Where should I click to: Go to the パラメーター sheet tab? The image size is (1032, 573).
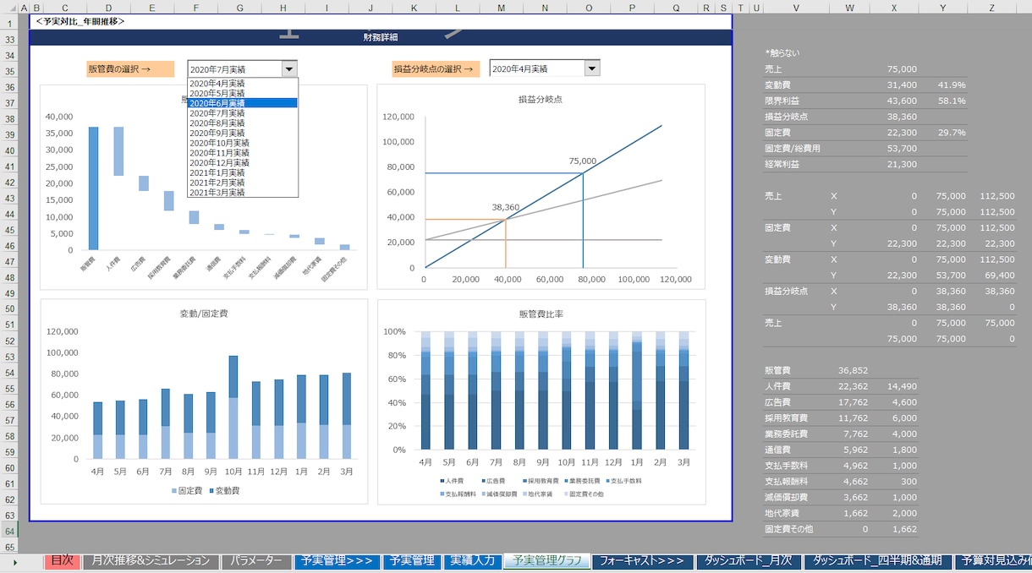[x=256, y=561]
